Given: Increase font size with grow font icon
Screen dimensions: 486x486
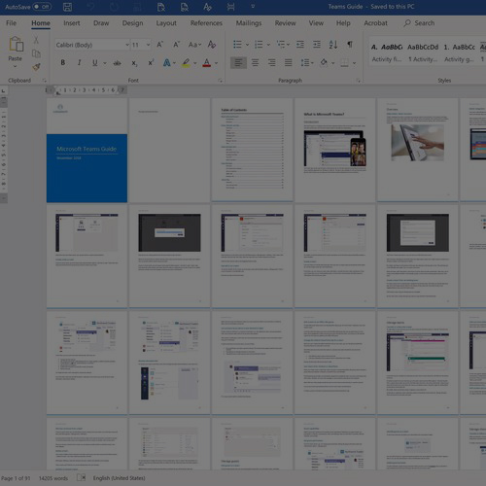Looking at the screenshot, I should [x=159, y=45].
